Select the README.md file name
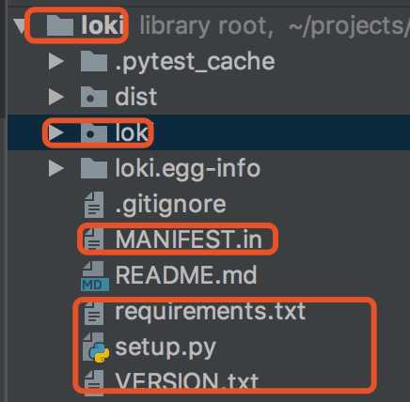Viewport: 410px width, 402px height. click(186, 275)
